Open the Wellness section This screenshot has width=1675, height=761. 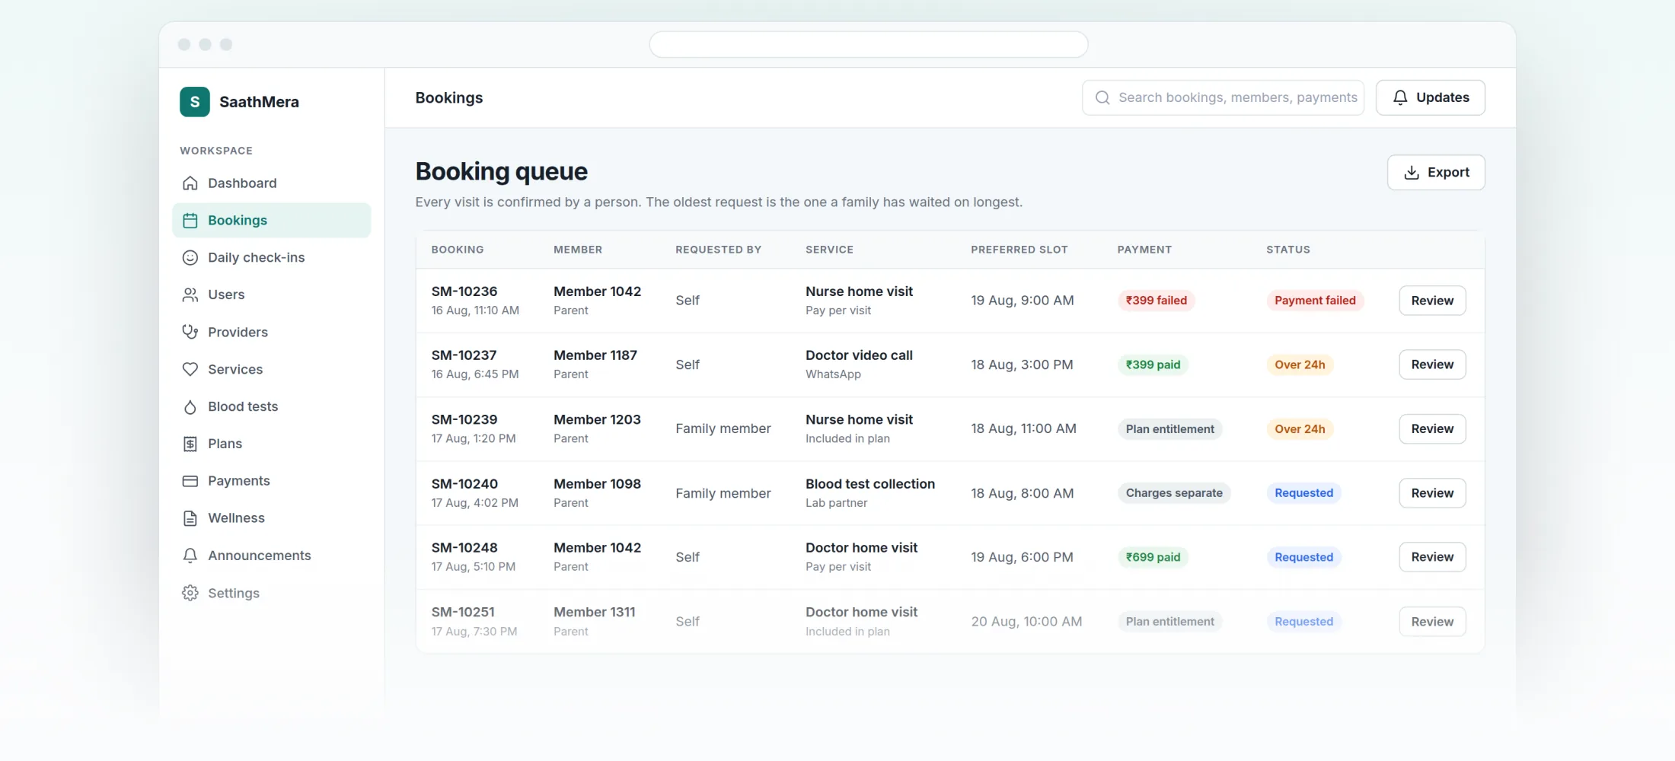[x=272, y=518]
